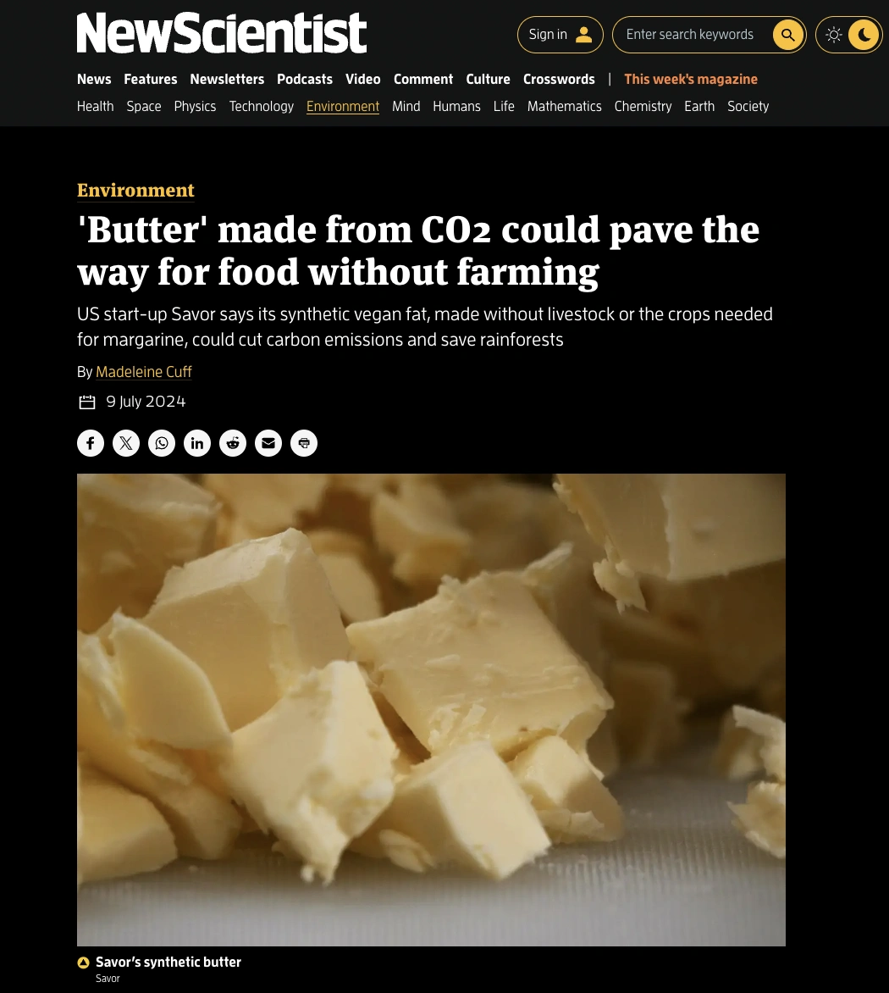Go to the Environment section tab
Screen dimensions: 889x993
(343, 107)
